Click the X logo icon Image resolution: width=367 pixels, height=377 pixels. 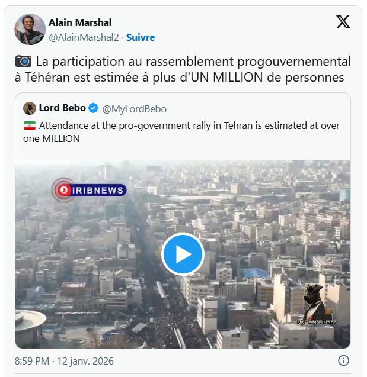[343, 22]
